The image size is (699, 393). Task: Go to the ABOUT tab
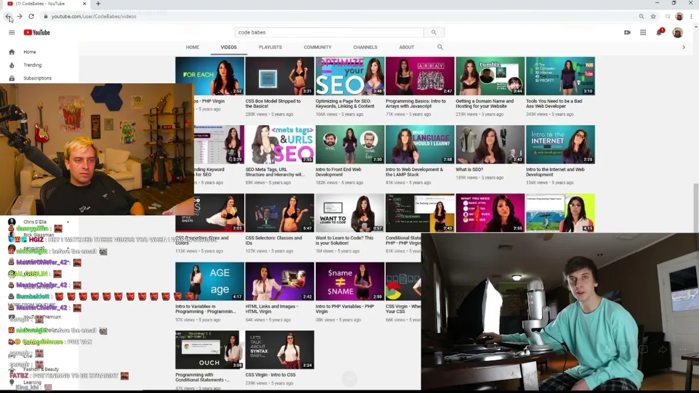tap(406, 47)
